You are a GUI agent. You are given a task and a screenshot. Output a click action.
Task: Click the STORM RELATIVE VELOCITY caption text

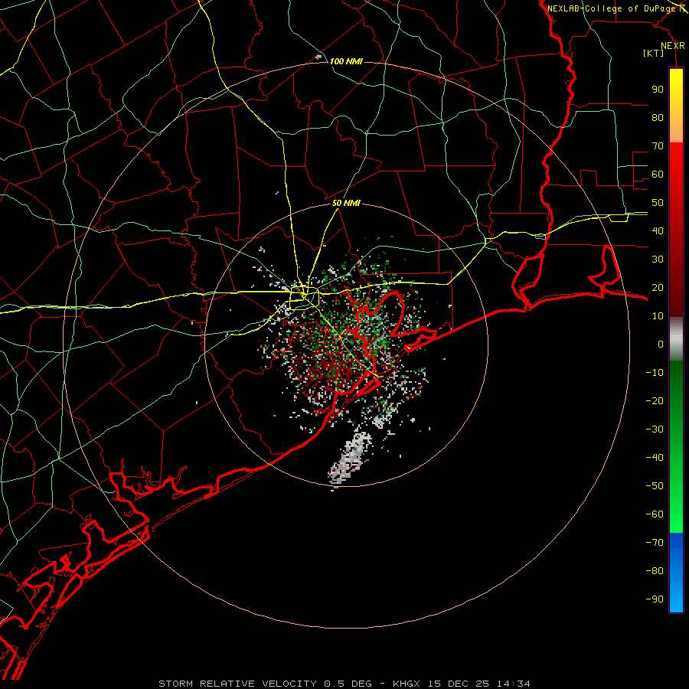point(237,684)
